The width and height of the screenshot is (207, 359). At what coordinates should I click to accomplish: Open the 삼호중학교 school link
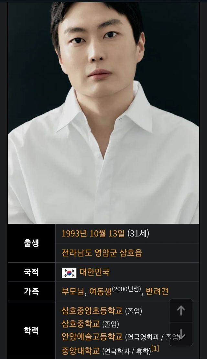click(x=81, y=324)
